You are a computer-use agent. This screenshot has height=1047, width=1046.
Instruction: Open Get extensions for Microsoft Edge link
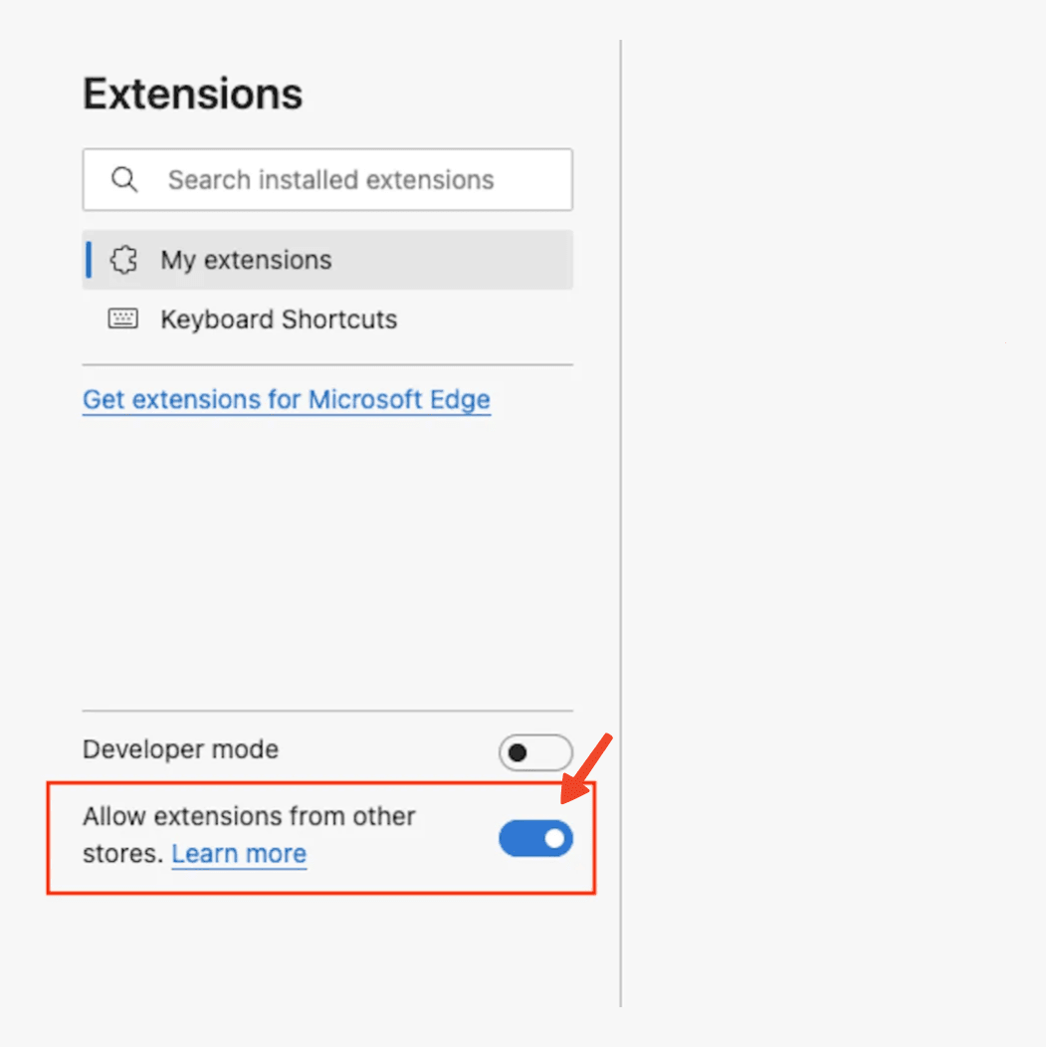[x=287, y=400]
